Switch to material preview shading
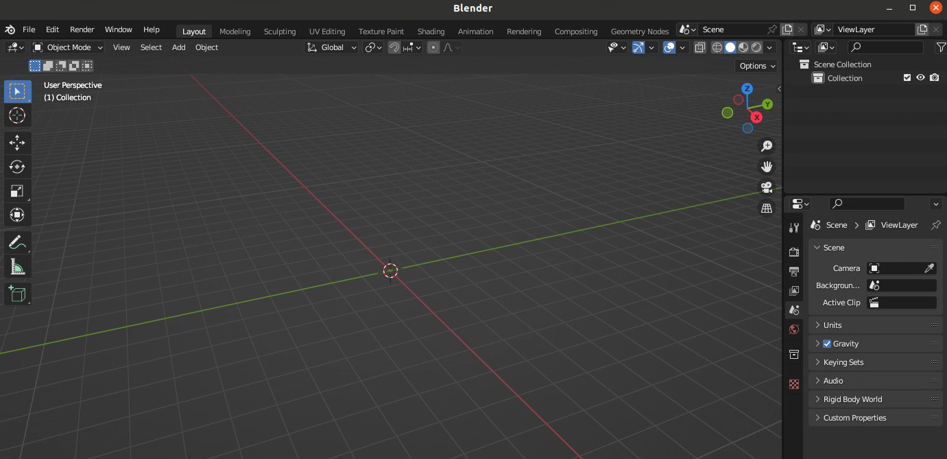This screenshot has width=947, height=459. point(743,47)
